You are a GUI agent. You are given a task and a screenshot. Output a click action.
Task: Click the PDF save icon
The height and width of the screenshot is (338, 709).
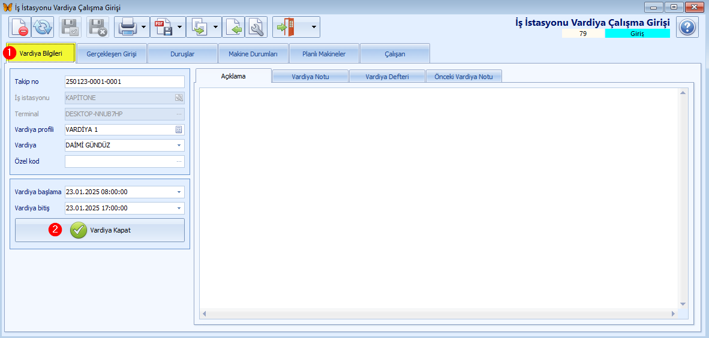[163, 28]
